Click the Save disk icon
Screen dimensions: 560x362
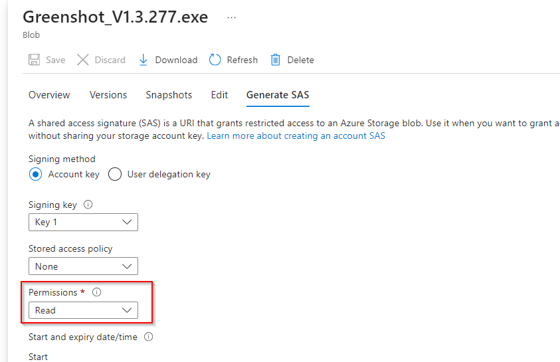tap(35, 60)
